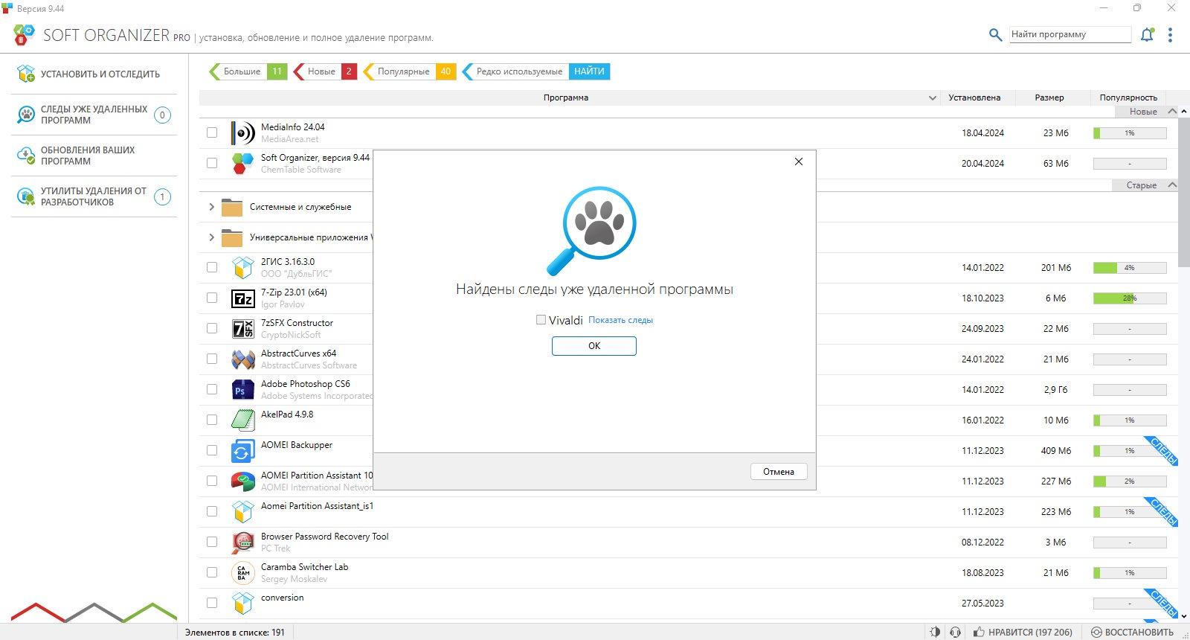This screenshot has height=640, width=1190.
Task: Click the 7zSFX Constructor icon
Action: 242,328
